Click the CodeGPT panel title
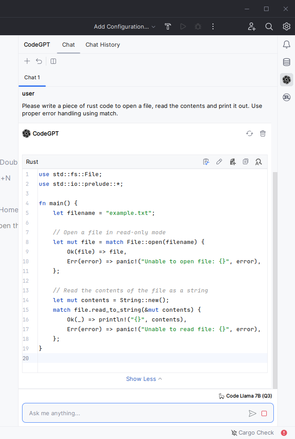 pos(37,45)
